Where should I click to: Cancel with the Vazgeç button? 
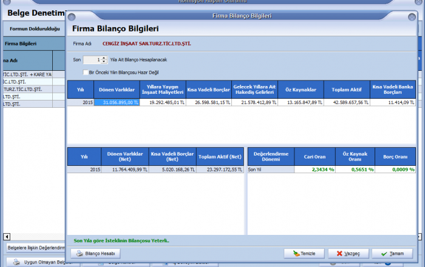click(348, 253)
